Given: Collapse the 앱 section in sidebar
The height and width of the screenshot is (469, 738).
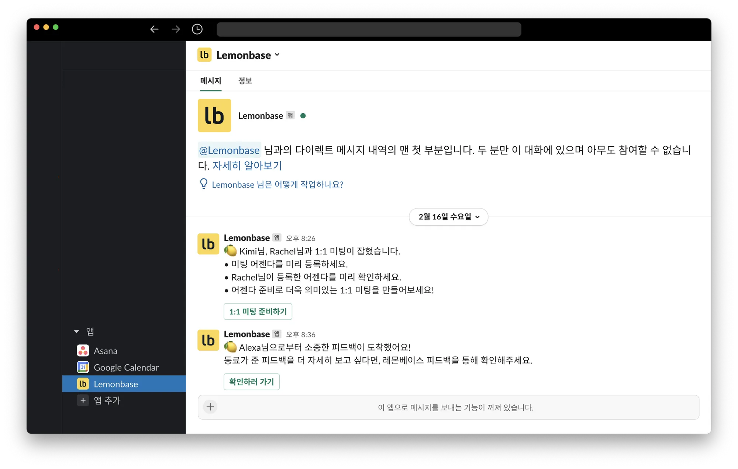Looking at the screenshot, I should 77,331.
